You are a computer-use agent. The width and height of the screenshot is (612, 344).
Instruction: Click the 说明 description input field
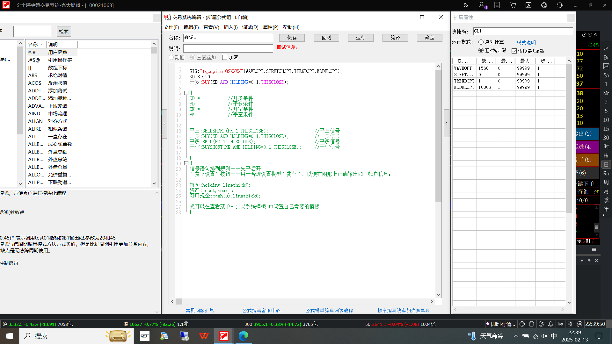pos(228,48)
